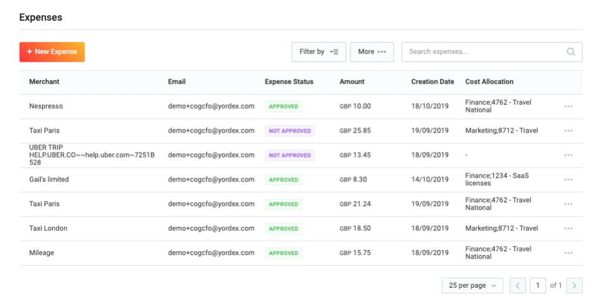Open row actions for the GBP 25.85 Taxi Paris expense
Viewport: 604px width, 304px height.
(568, 131)
